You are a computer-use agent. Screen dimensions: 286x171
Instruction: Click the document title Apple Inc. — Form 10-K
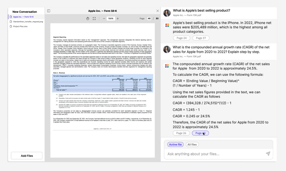[x=102, y=11]
